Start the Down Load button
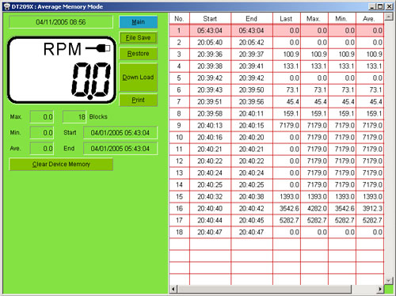The image size is (396, 296). coord(139,78)
